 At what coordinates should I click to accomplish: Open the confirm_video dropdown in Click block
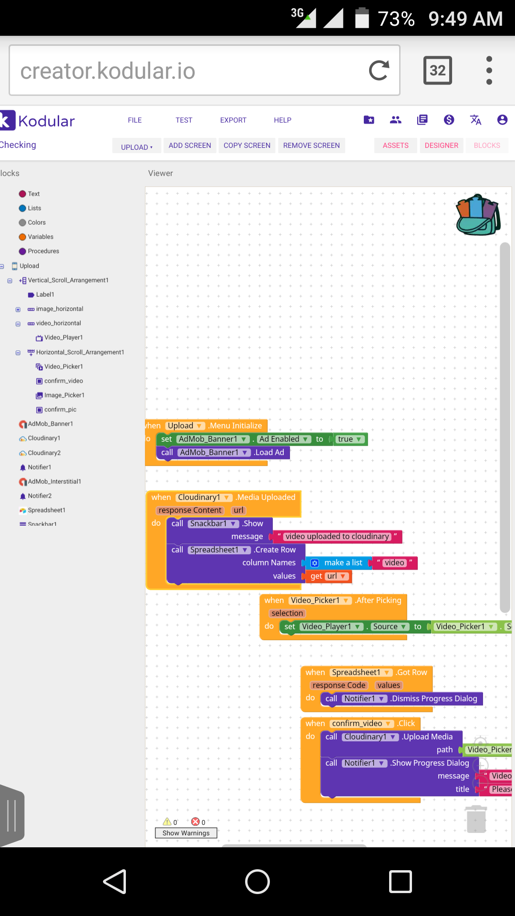[x=362, y=723]
